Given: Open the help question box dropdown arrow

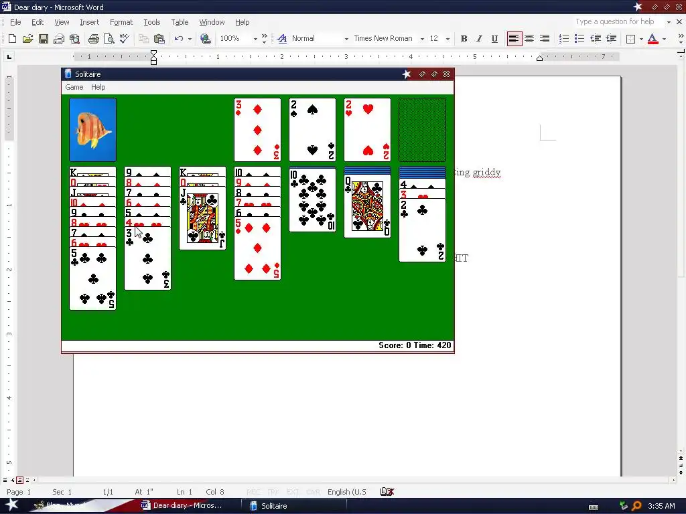Looking at the screenshot, I should pos(669,22).
